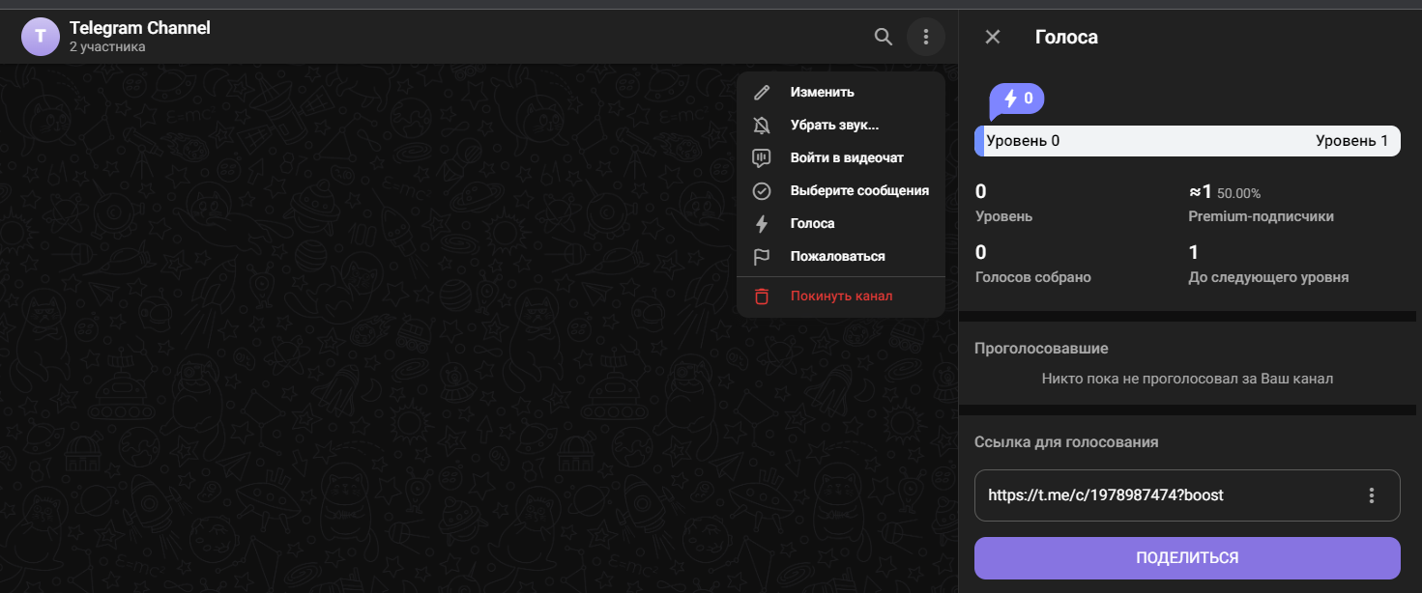Choose Изменить from the channel menu

[841, 93]
